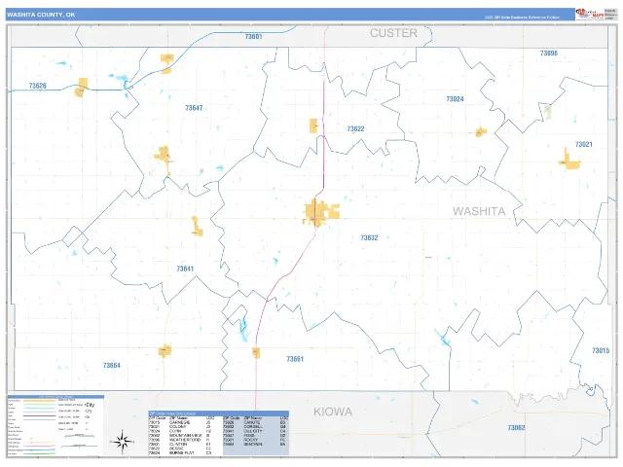Click the WASHITA COUNTY, OK title

click(x=41, y=15)
